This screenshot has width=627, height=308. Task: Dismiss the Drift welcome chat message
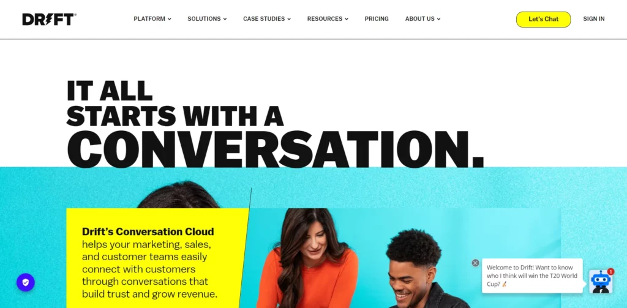coord(475,263)
